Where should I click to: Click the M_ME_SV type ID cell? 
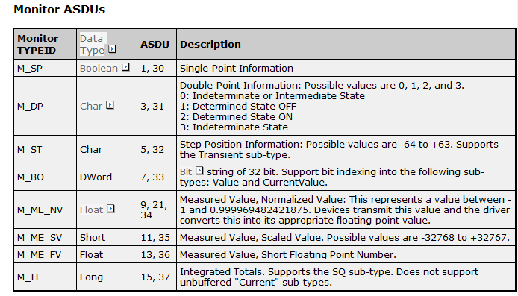tap(46, 238)
